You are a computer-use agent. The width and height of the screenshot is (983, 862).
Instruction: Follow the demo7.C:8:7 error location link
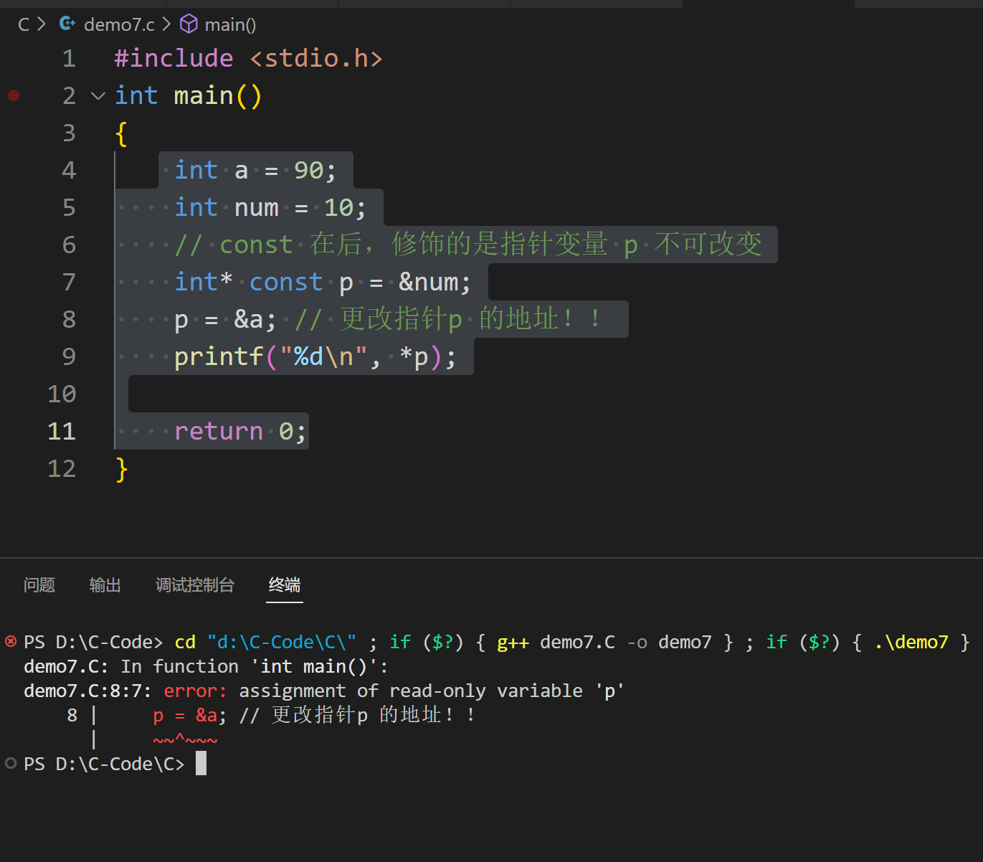(87, 691)
